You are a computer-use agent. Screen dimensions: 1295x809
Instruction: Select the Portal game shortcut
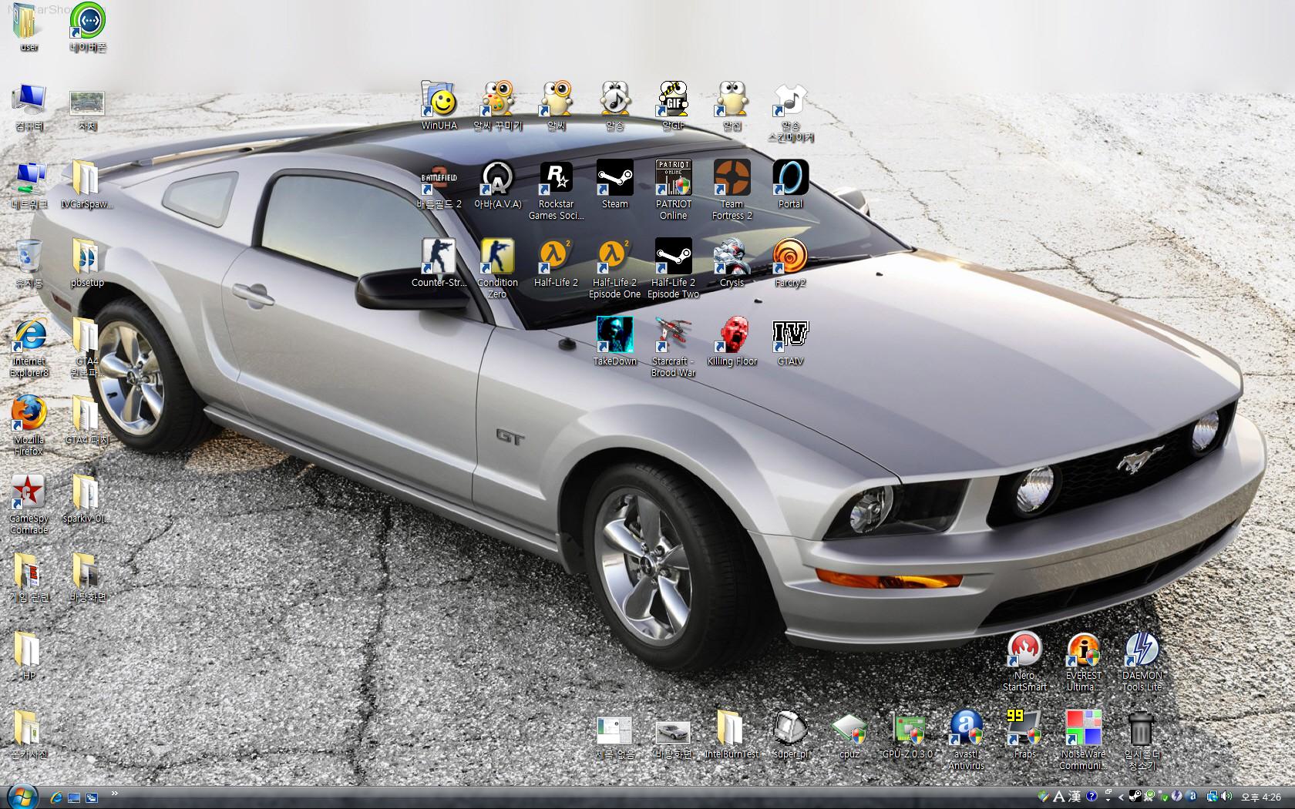pyautogui.click(x=790, y=179)
